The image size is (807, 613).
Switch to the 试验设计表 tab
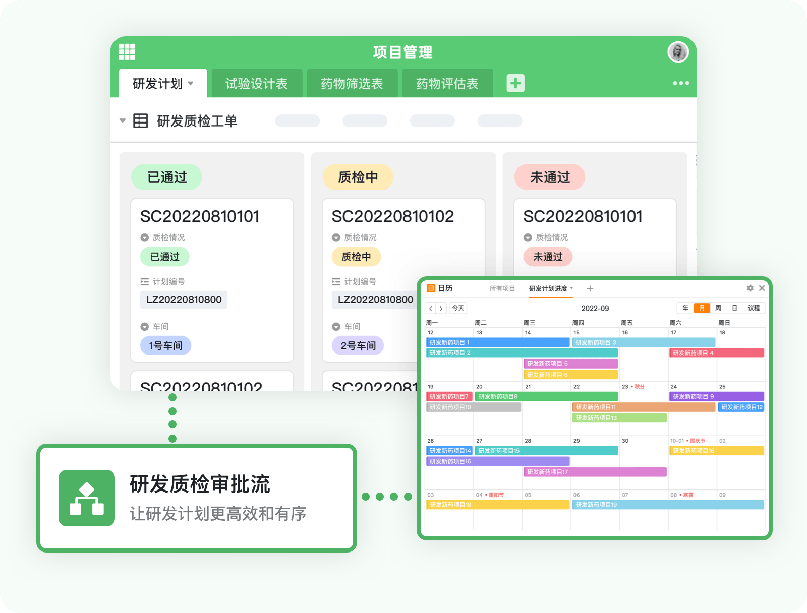tap(256, 84)
